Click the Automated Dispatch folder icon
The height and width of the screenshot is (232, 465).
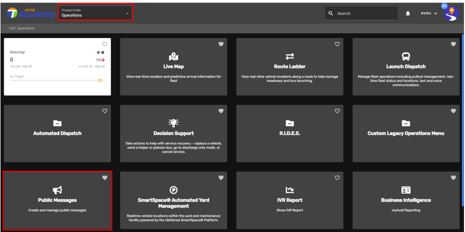click(x=57, y=123)
